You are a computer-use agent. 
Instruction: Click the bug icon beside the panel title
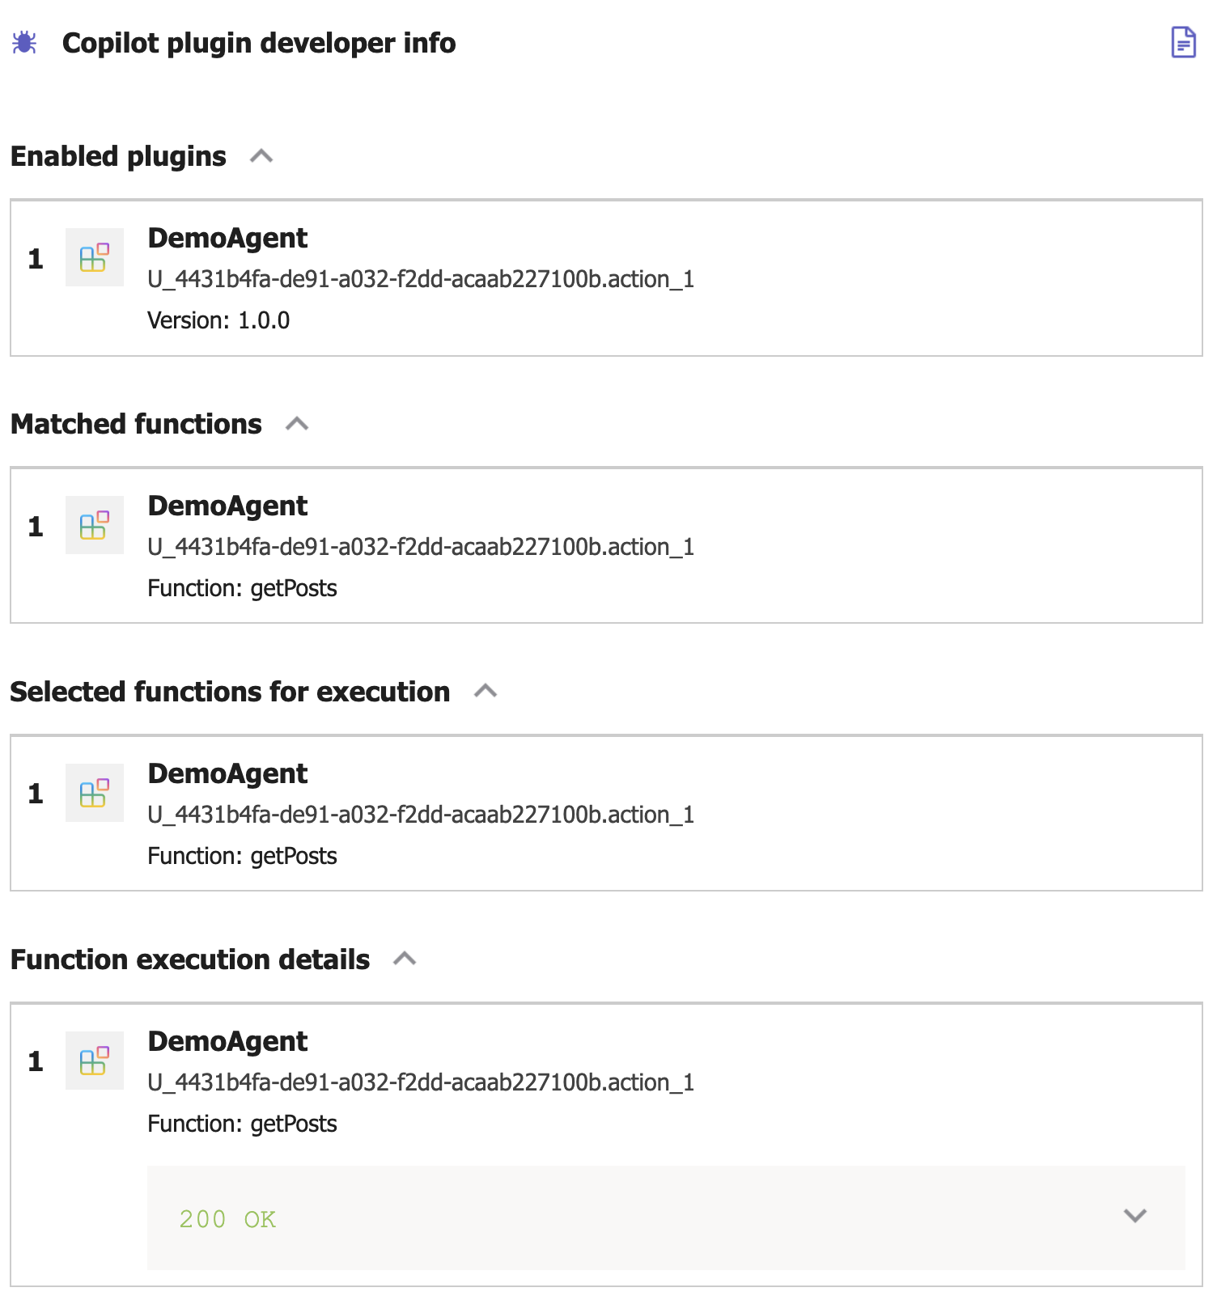[x=24, y=43]
